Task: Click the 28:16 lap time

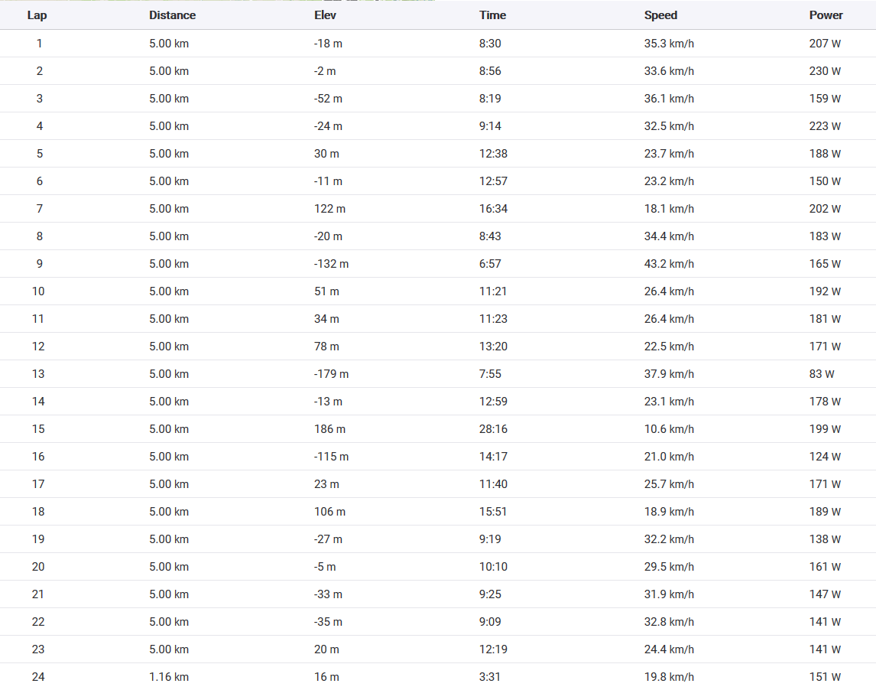Action: point(493,429)
